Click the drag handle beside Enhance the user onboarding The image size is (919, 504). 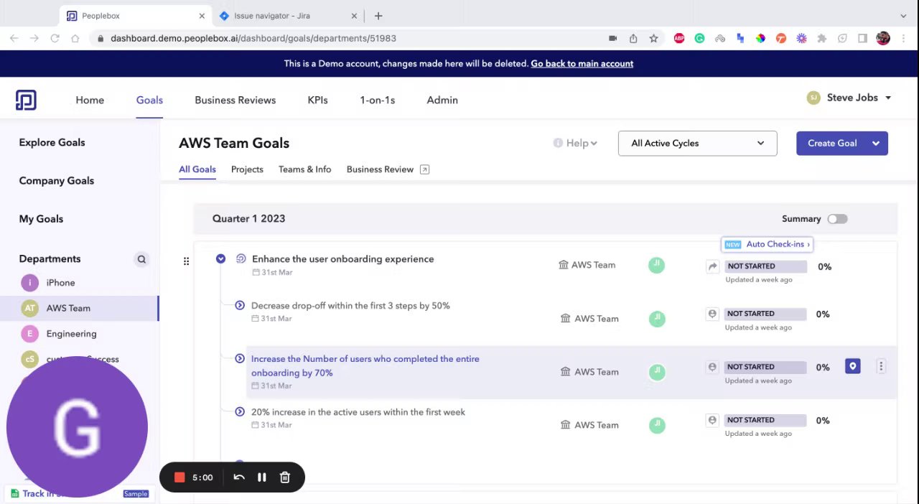click(186, 261)
